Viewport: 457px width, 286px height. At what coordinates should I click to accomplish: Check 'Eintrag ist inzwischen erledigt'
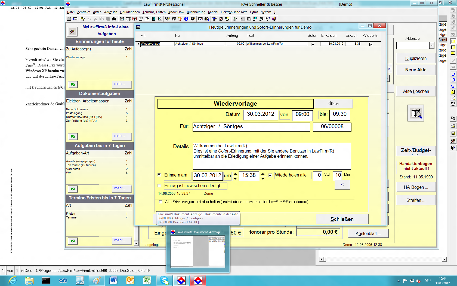click(159, 185)
